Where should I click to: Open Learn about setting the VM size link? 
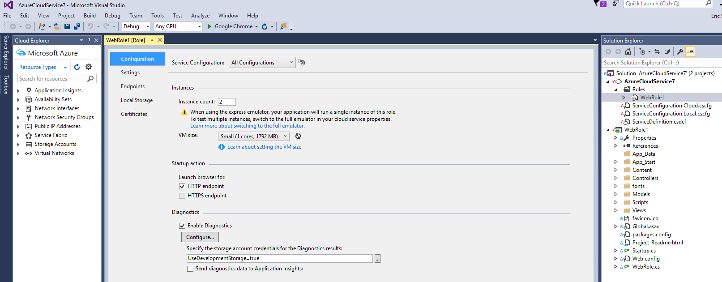pos(264,147)
